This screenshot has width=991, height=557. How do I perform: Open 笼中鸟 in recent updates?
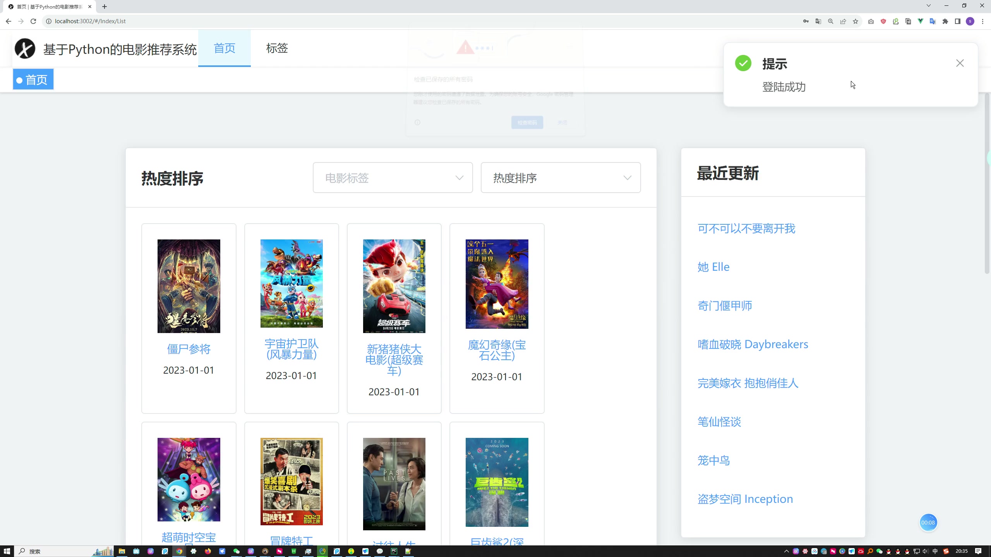click(714, 460)
